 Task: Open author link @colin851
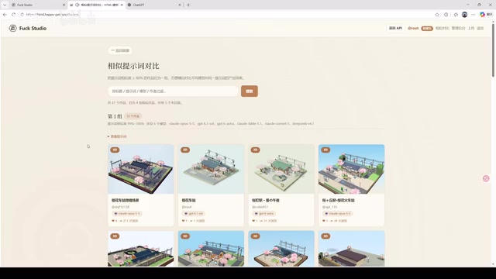tap(260, 207)
